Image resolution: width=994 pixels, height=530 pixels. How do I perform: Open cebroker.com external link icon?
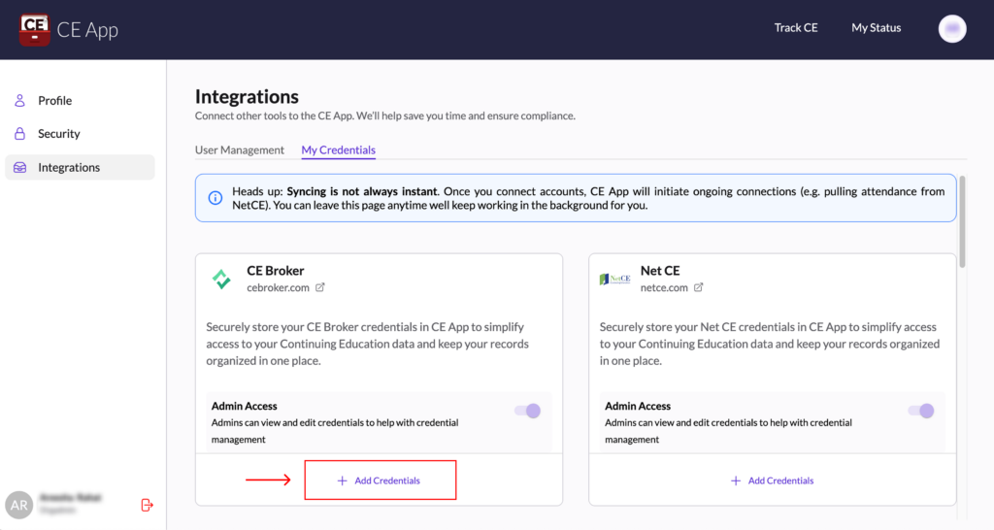(320, 287)
